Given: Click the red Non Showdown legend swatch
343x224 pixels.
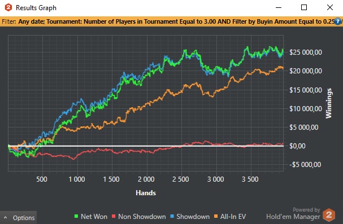Looking at the screenshot, I should coord(114,216).
